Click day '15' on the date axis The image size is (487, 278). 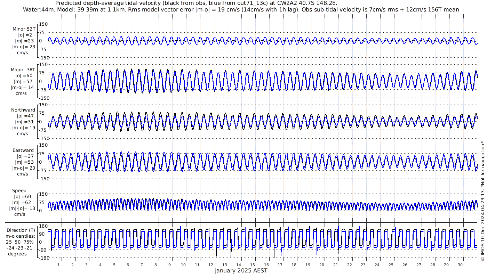click(252, 265)
